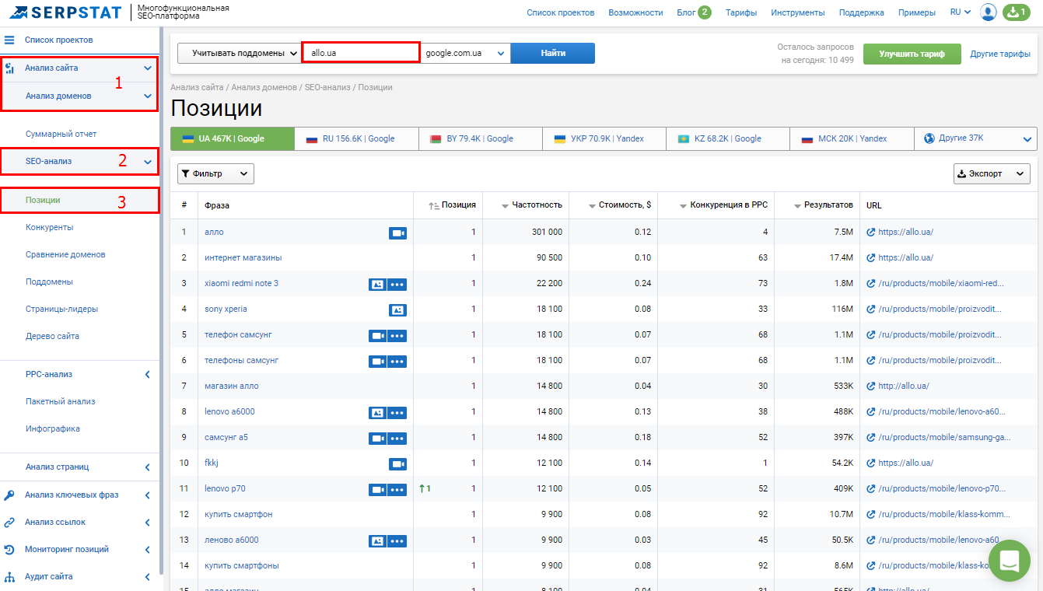Click external link icon for магазин алло URL
Viewport: 1043px width, 591px height.
tap(871, 386)
